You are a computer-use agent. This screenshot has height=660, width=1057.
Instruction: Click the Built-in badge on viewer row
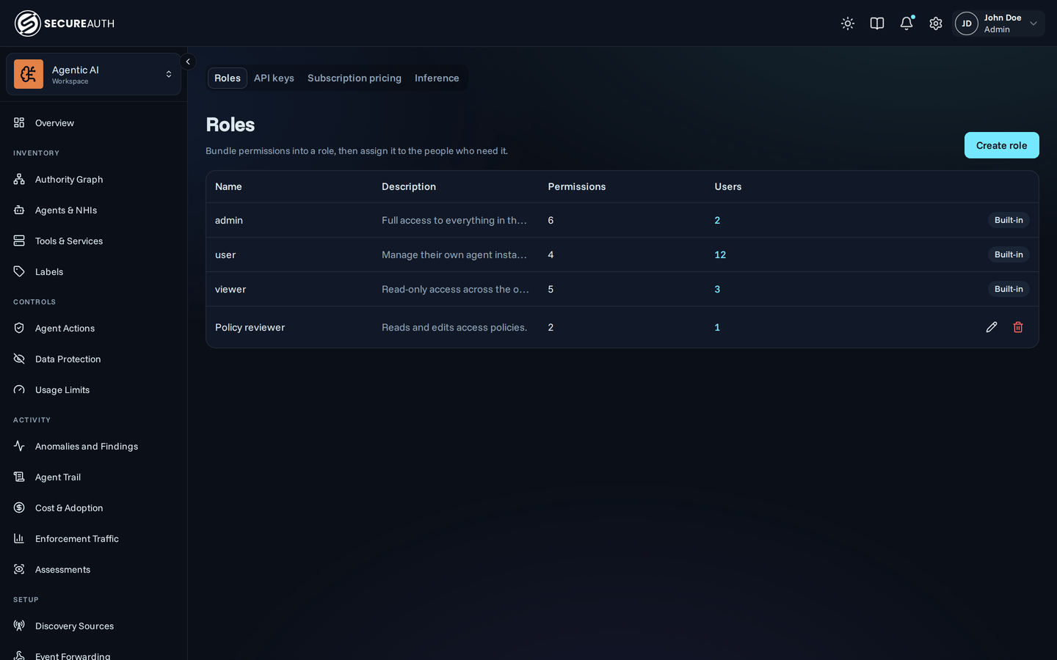pos(1009,289)
